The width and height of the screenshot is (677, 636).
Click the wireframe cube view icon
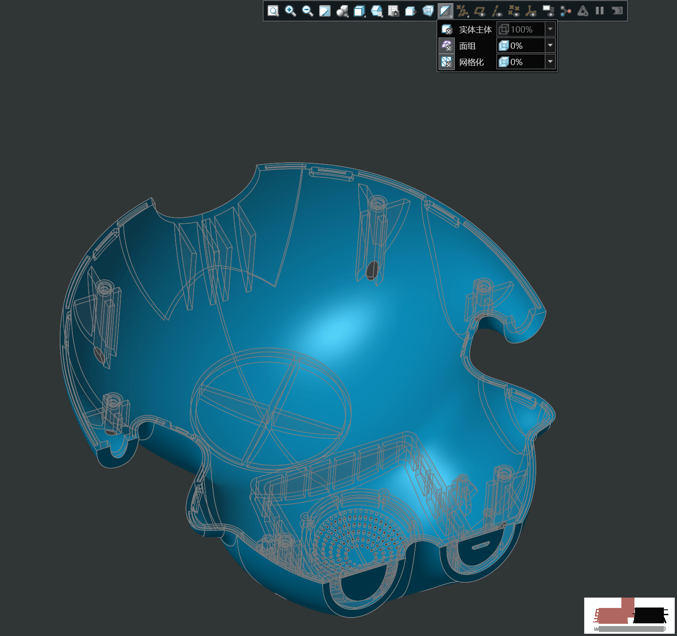coord(428,11)
